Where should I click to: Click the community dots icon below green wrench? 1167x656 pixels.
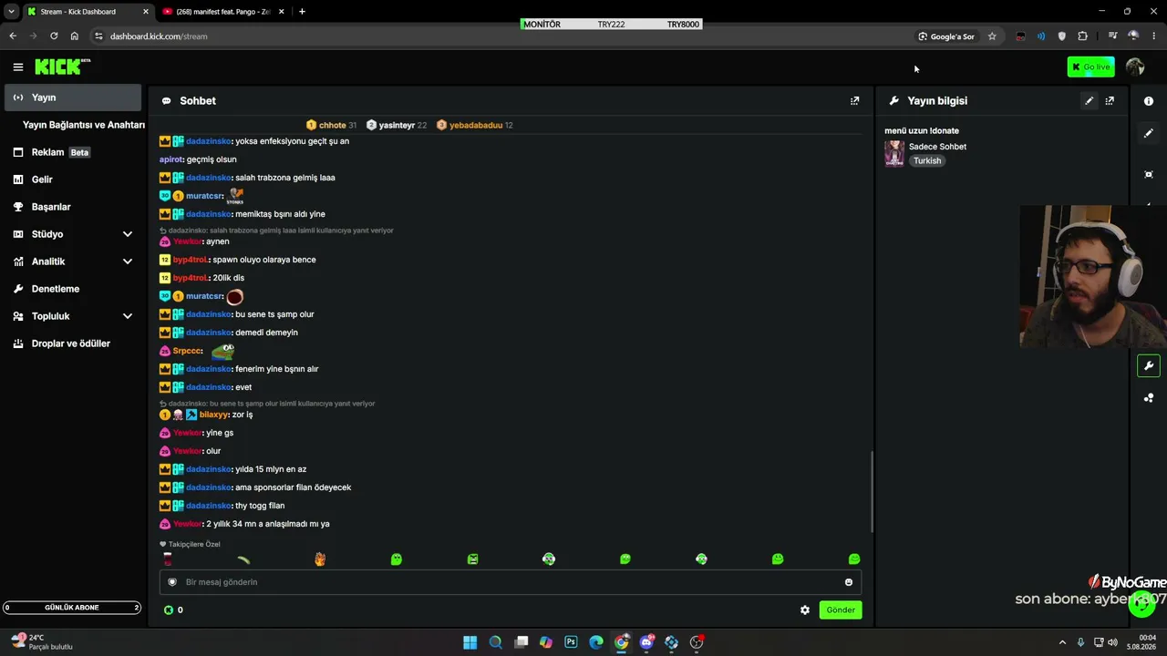pyautogui.click(x=1149, y=397)
